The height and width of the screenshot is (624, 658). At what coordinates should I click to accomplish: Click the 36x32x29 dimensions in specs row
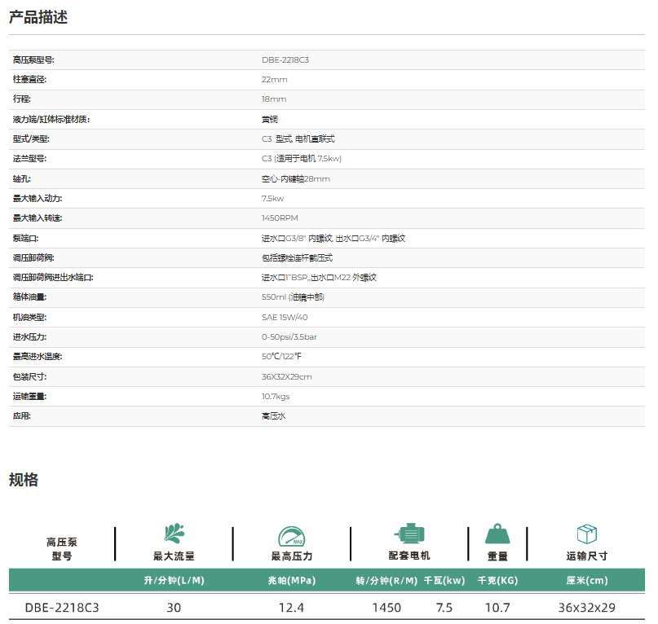(586, 608)
